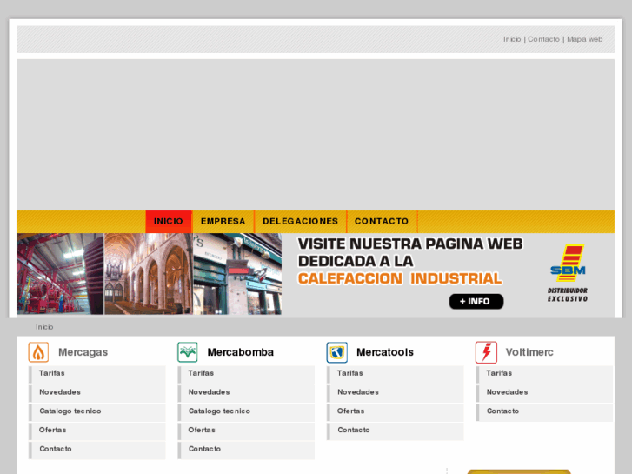The image size is (632, 474).
Task: Click the Mercatools blue icon
Action: [337, 352]
